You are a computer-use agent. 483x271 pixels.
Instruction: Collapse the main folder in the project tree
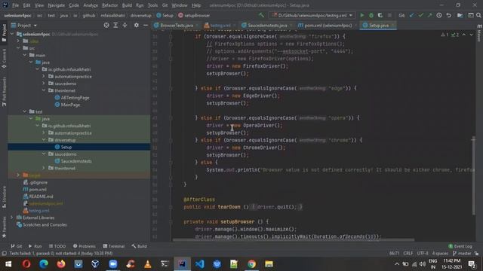(x=25, y=55)
